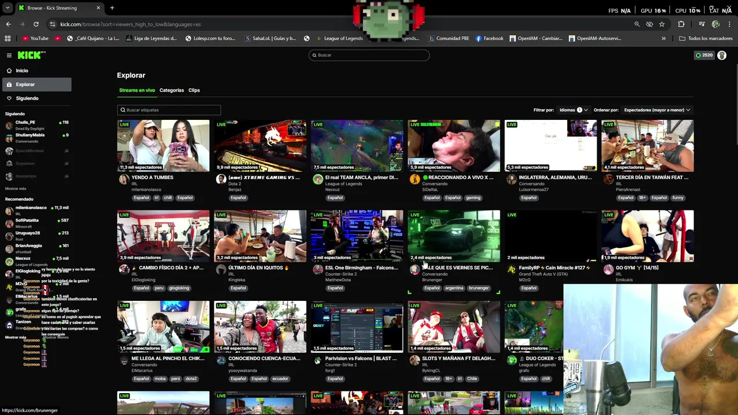Click milenkanolasco channel avatar on stream card
738x415 pixels.
click(x=124, y=179)
